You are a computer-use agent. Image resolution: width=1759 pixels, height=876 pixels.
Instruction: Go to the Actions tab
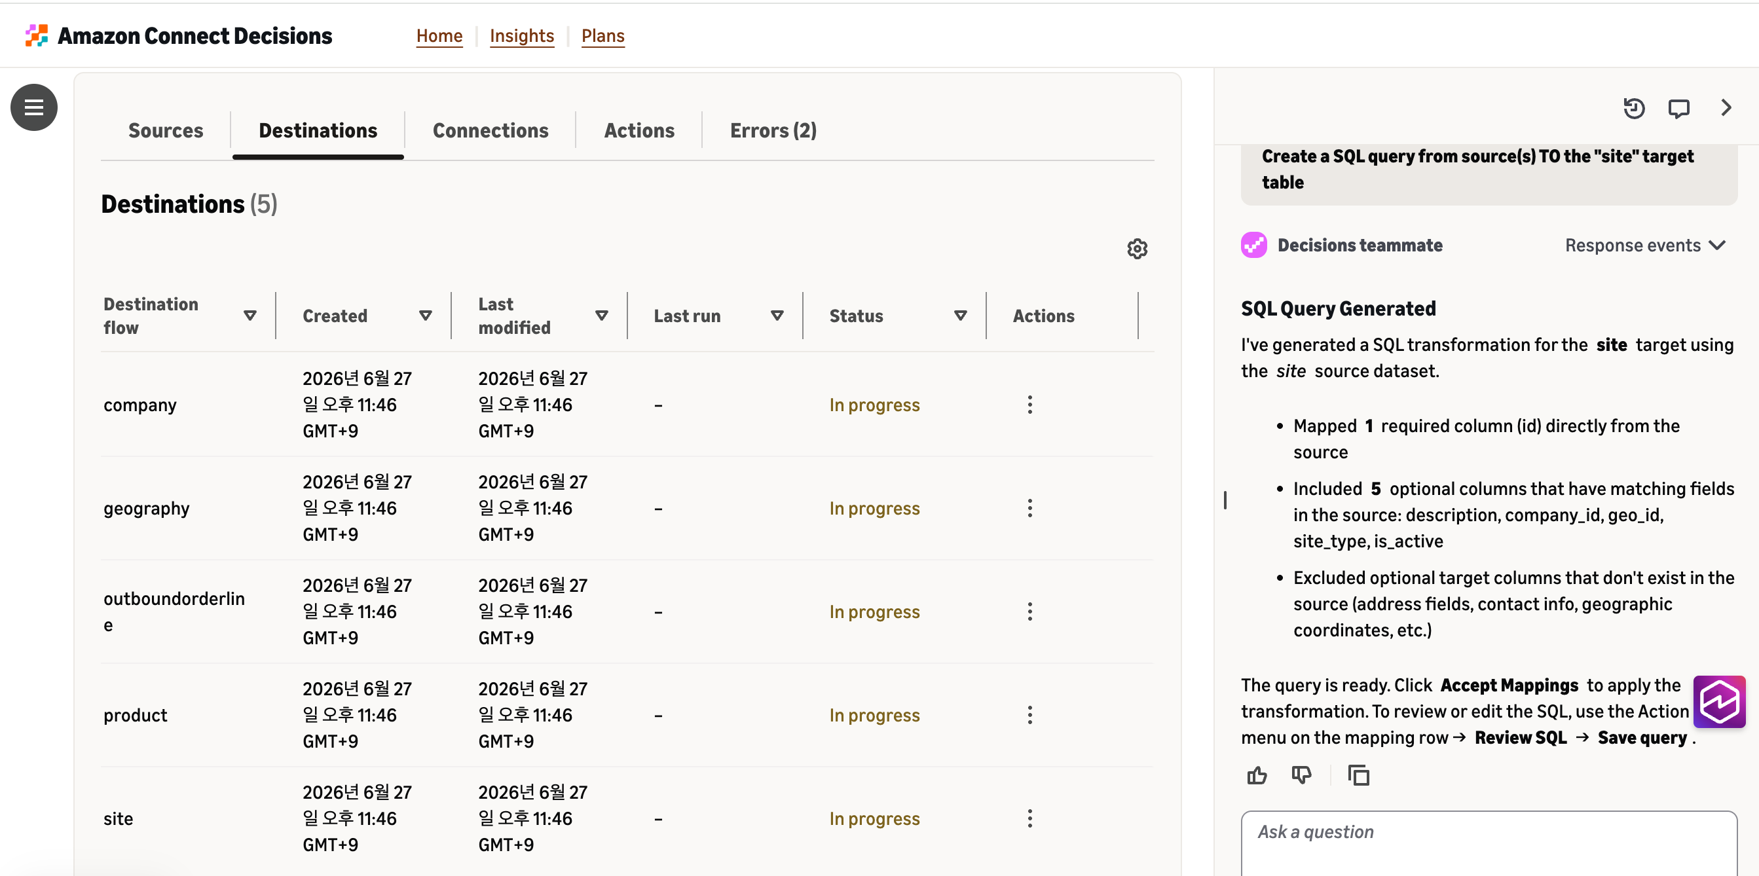point(639,130)
